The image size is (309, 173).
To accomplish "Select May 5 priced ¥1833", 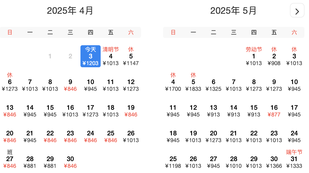I will point(193,82).
